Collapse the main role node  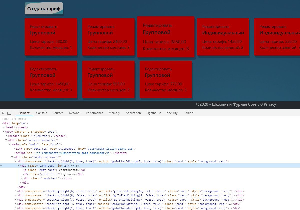click(x=9, y=144)
